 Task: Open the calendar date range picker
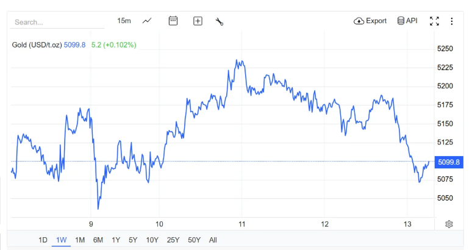tap(173, 21)
